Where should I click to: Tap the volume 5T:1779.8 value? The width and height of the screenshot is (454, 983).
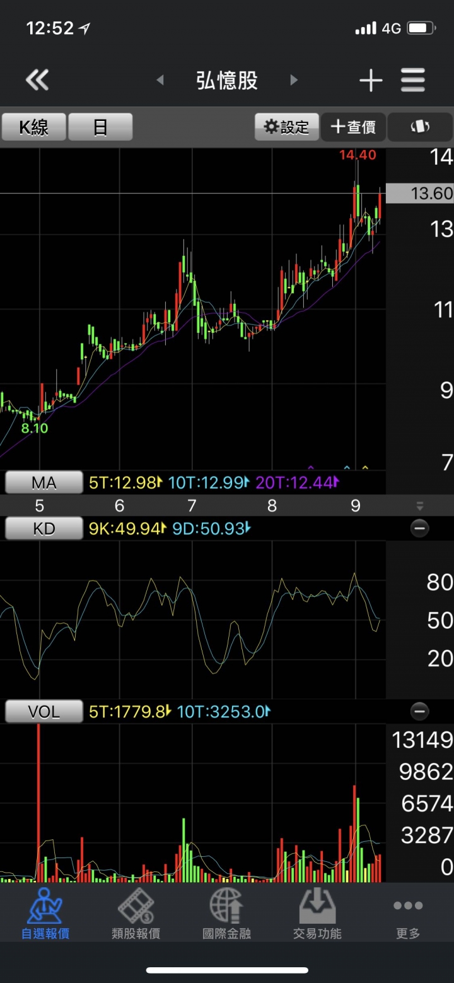[130, 712]
